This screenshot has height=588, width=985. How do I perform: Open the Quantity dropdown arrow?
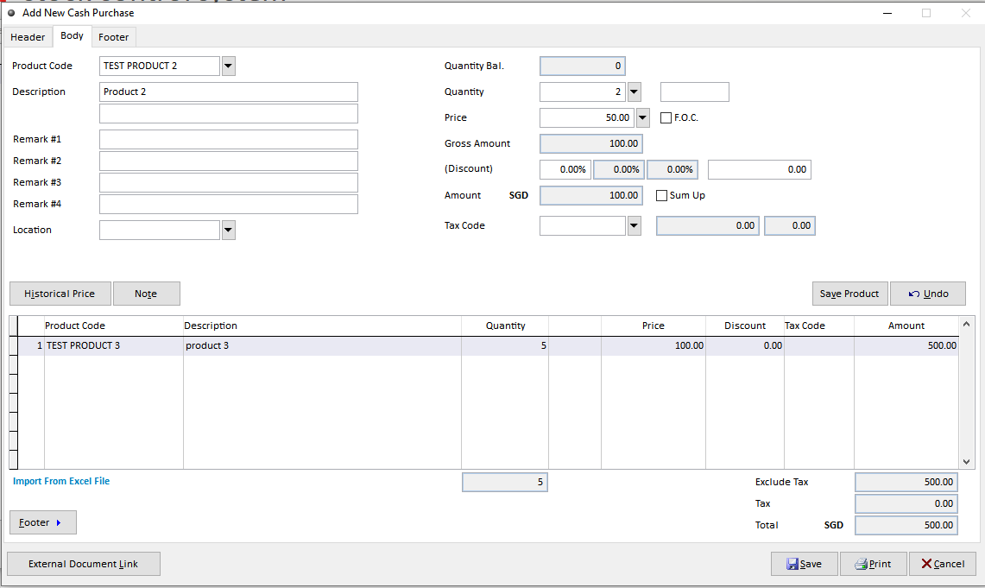pos(635,92)
